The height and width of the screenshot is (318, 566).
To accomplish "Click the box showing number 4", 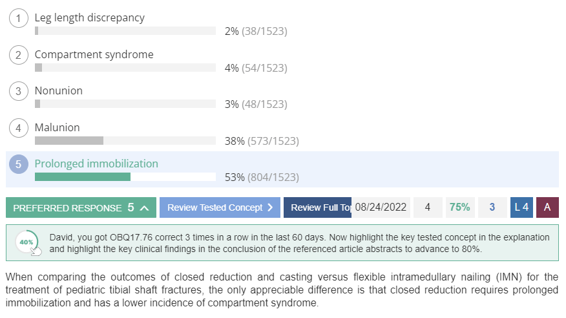I will coord(428,207).
